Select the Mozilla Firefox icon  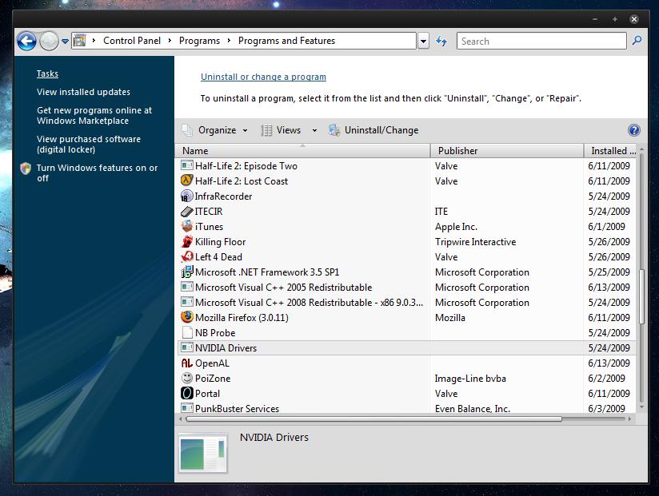[x=187, y=317]
